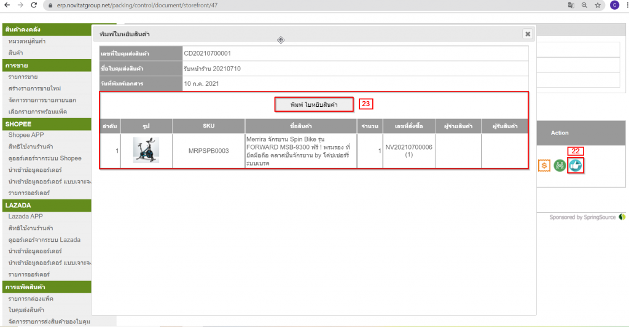This screenshot has height=327, width=629.
Task: Click the blue pointing-hand action icon
Action: pos(575,165)
